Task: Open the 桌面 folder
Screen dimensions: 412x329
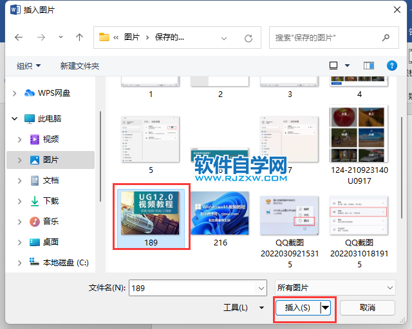Action: coord(44,242)
